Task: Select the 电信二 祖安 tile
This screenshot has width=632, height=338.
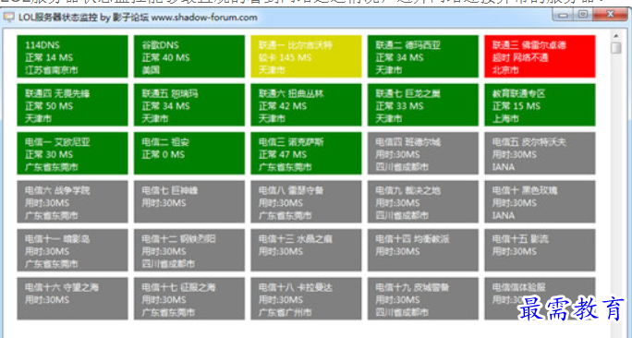Action: coord(189,153)
